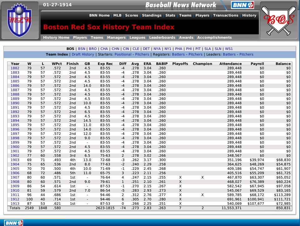Open the 1902 season link
The image size is (300, 226).
[x=15, y=155]
